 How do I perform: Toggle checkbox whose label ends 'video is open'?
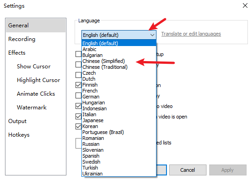click(78, 116)
